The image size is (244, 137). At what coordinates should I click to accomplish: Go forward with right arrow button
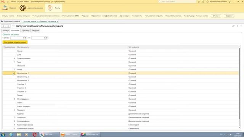click(8, 26)
